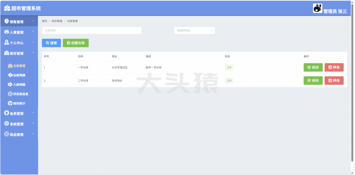
Task: Click 修改 for 二号仓库
Action: [x=313, y=80]
